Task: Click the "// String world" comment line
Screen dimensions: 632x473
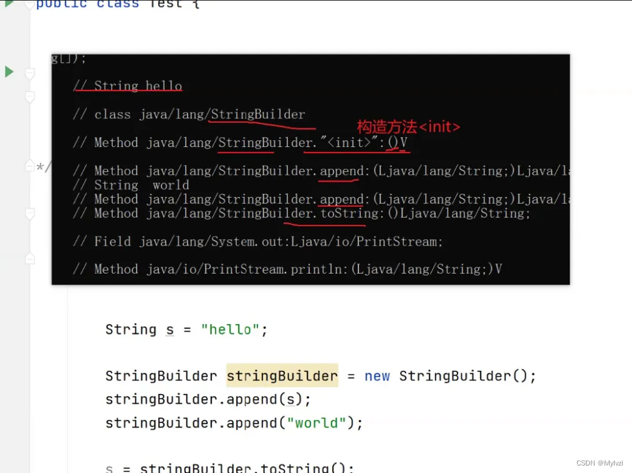Action: coord(131,185)
